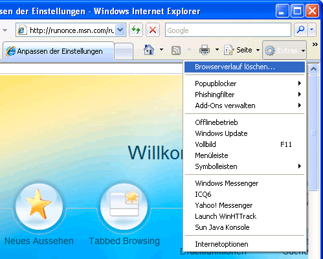Expand the toolbar overflow chevron
Viewport: 323px width, 259px height.
pyautogui.click(x=315, y=45)
